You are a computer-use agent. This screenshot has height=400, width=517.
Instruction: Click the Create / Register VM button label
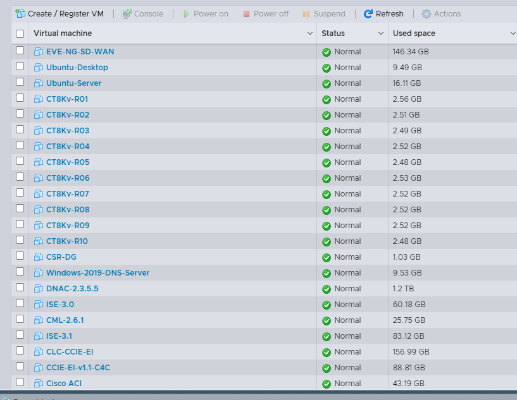click(x=66, y=14)
